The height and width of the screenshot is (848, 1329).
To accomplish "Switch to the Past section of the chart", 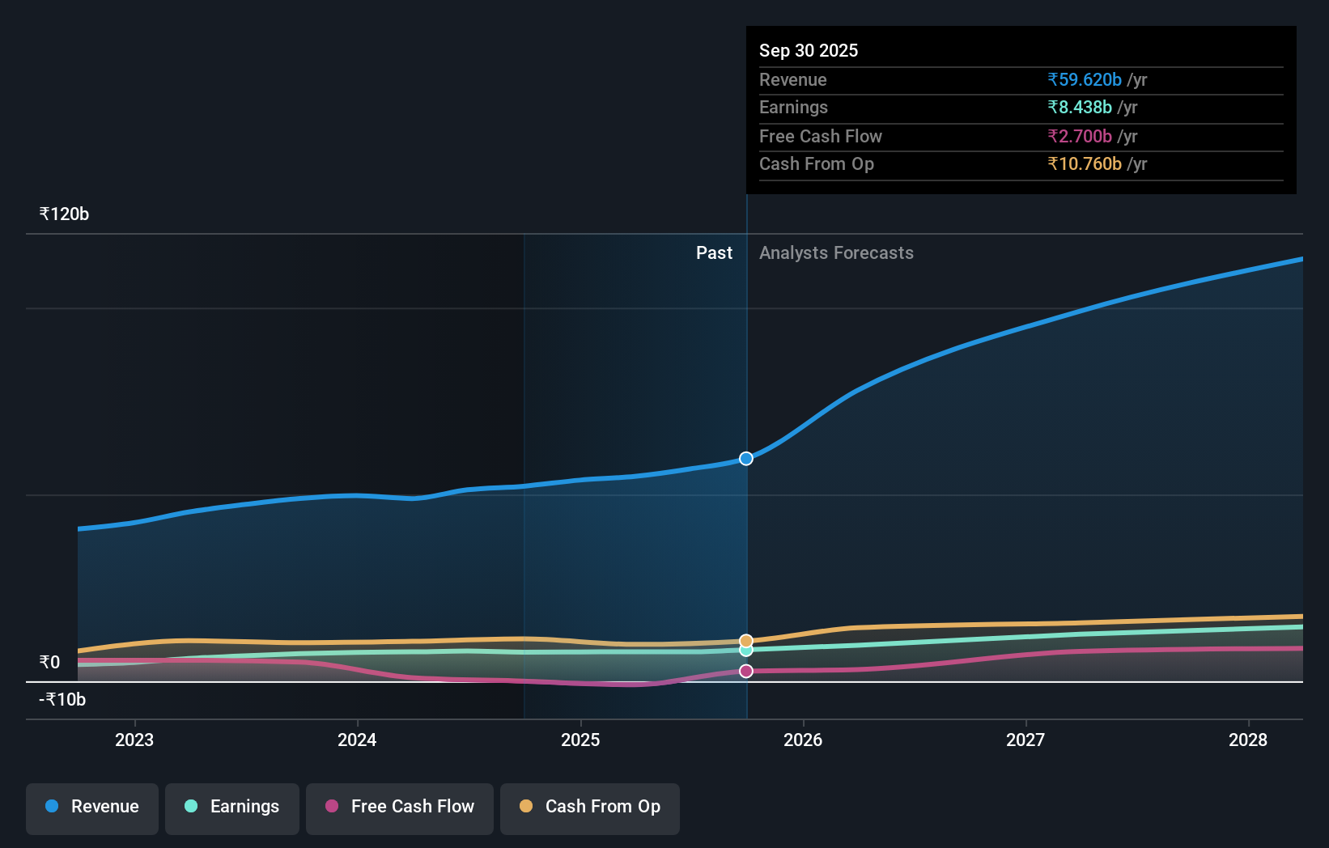I will click(714, 252).
